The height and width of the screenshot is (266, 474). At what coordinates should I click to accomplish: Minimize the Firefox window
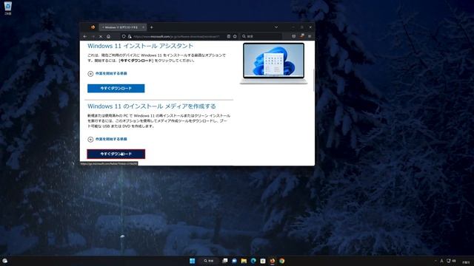point(293,27)
